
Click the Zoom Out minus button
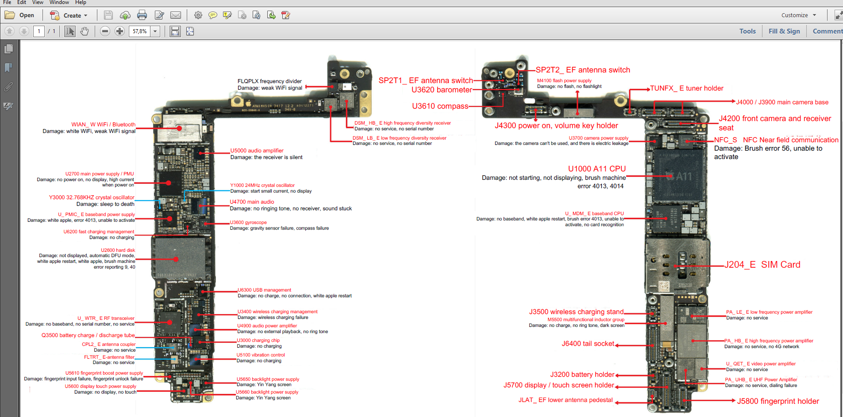[105, 31]
